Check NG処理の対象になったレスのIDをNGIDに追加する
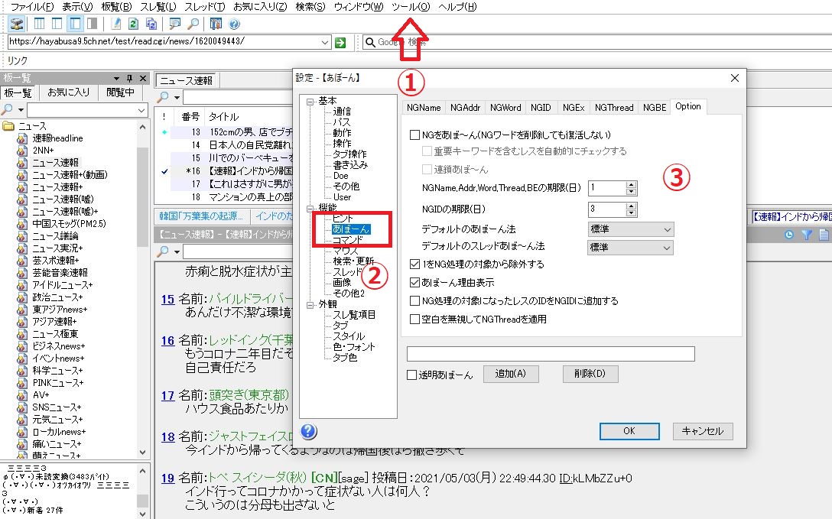The width and height of the screenshot is (832, 519). point(415,301)
